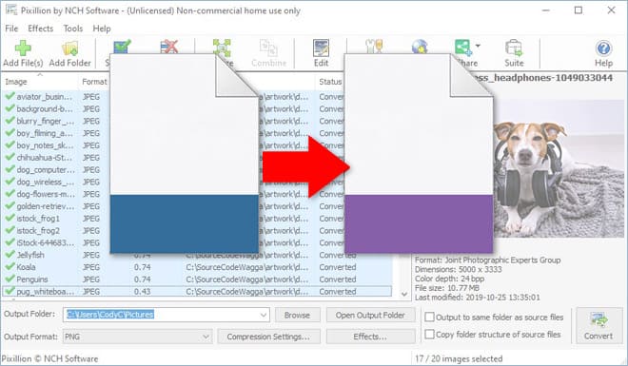Click green checkmark beside pug_whiteboa row

pos(10,291)
